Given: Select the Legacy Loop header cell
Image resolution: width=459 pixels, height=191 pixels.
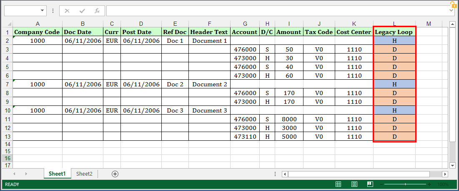Looking at the screenshot, I should [x=394, y=32].
